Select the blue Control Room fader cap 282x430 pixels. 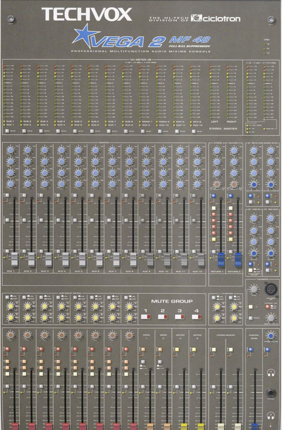click(255, 427)
